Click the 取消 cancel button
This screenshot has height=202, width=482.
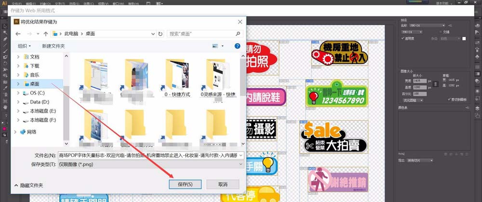point(223,184)
